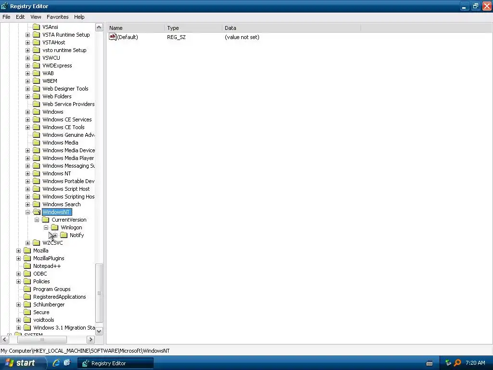Click the (Default) string value icon
Viewport: 493px width, 370px height.
113,37
